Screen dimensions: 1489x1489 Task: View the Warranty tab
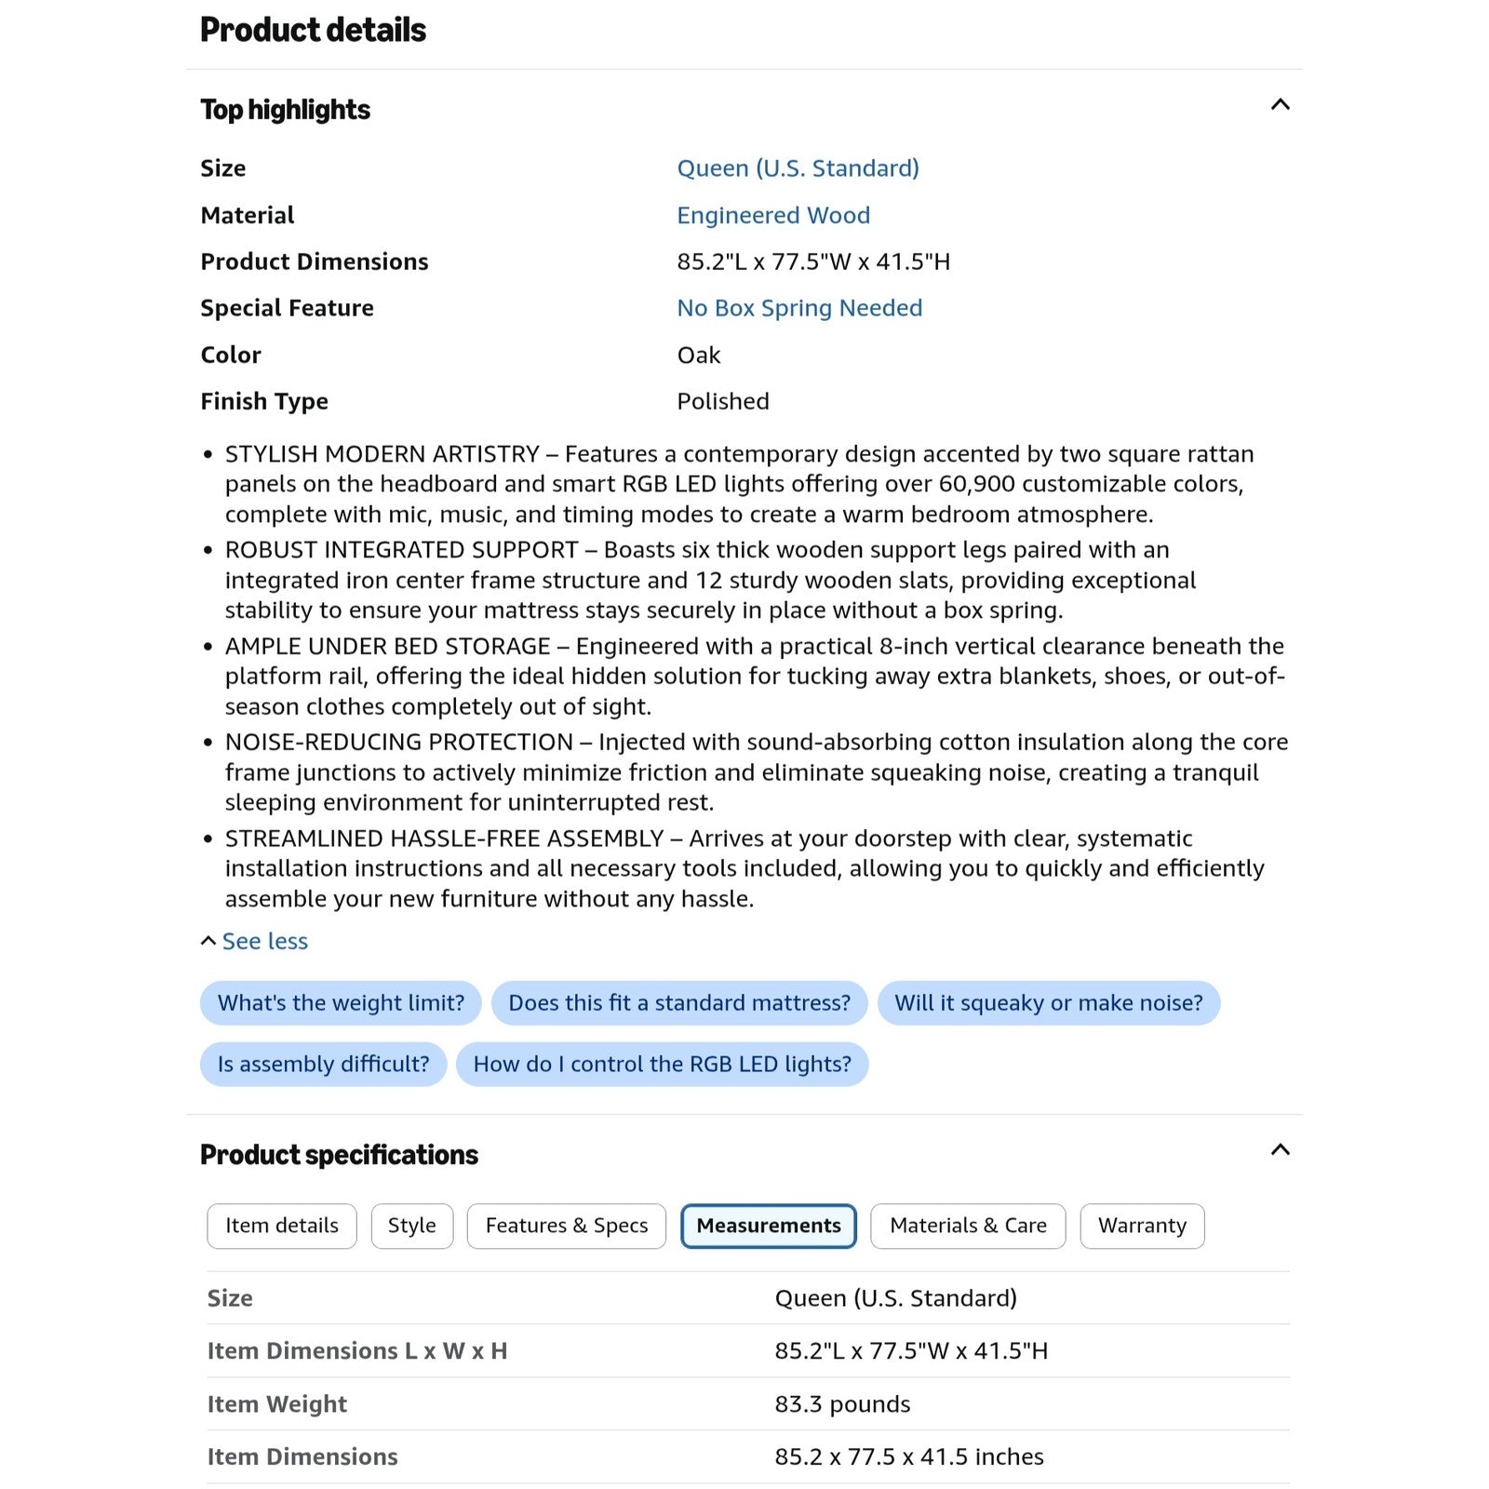coord(1142,1226)
